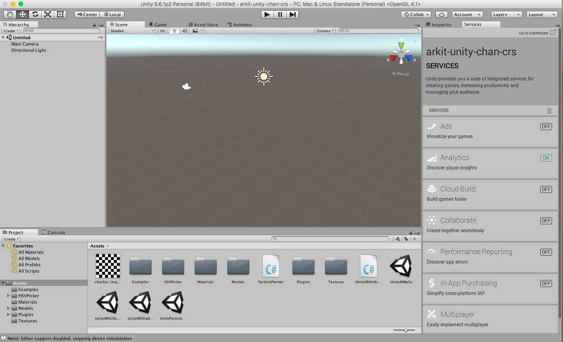Select the Rotate tool in toolbar

[35, 15]
